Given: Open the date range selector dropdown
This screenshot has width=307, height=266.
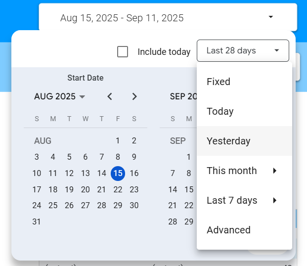Looking at the screenshot, I should pyautogui.click(x=168, y=18).
